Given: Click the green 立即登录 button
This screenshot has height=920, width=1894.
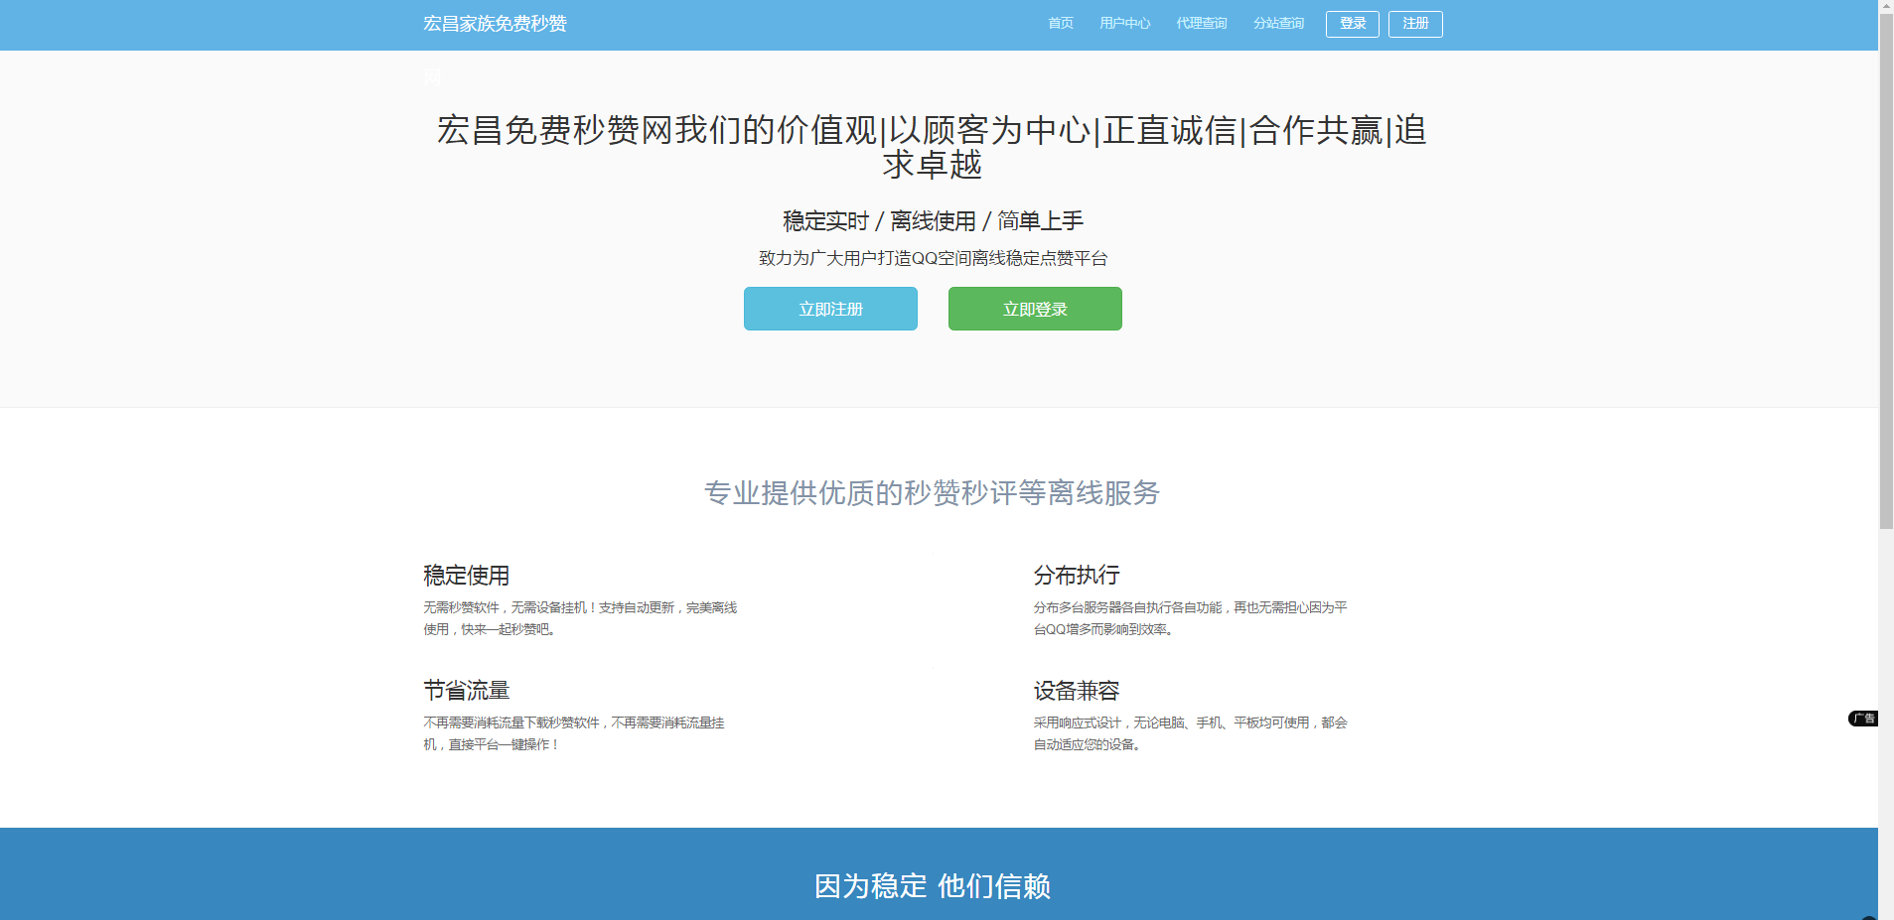Looking at the screenshot, I should (x=1035, y=309).
